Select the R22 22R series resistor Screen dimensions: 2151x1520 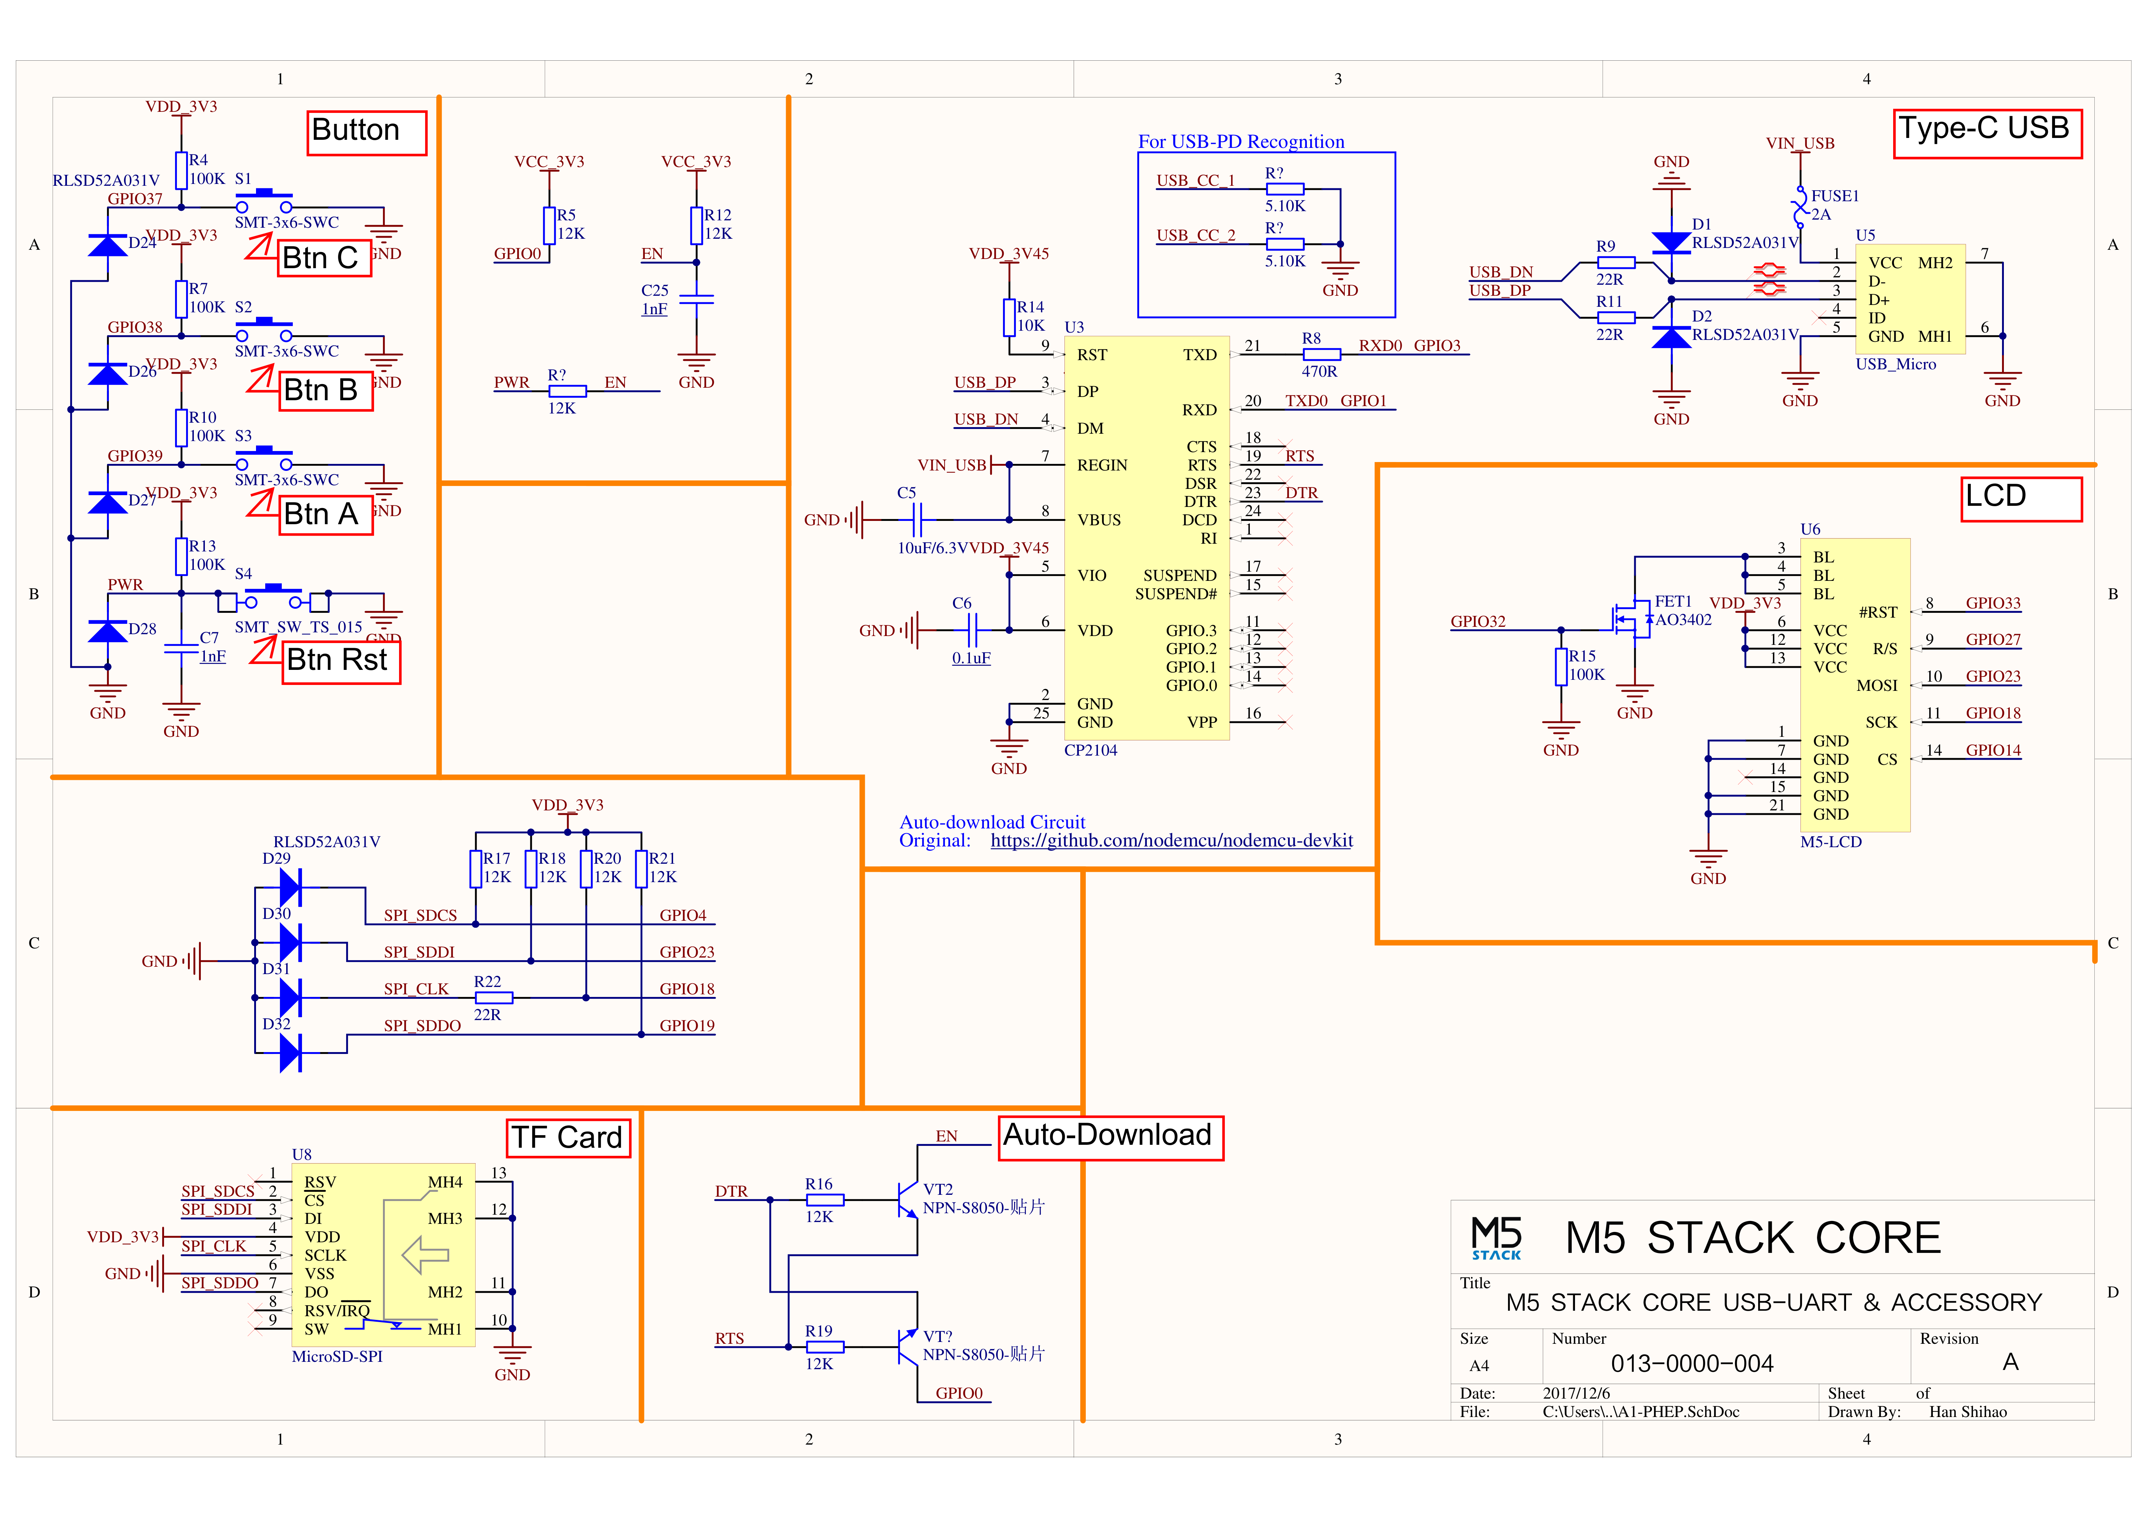(x=494, y=997)
